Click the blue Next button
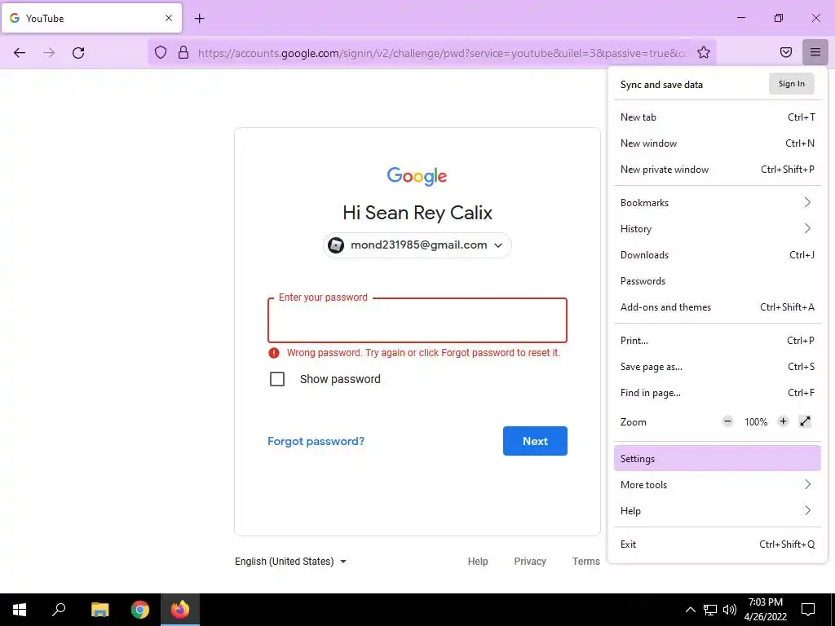This screenshot has height=626, width=835. pyautogui.click(x=535, y=441)
